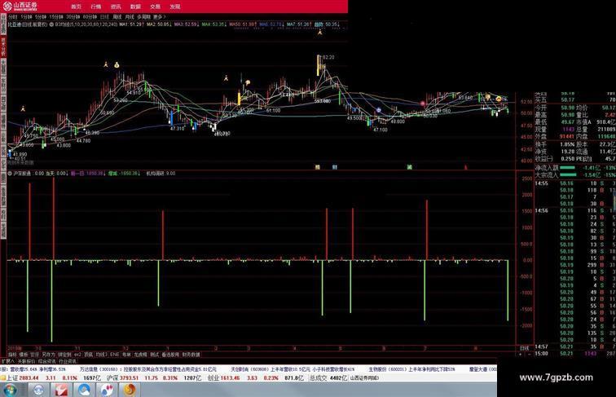Open the blue-and-red cloud icon on the taskbar
Screen dimensions: 616x397
[107, 390]
